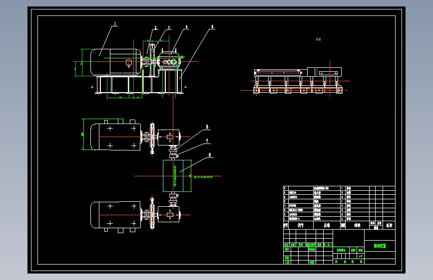Click callout number 6 label
Screen dimensions: 433x280
pyautogui.click(x=207, y=127)
